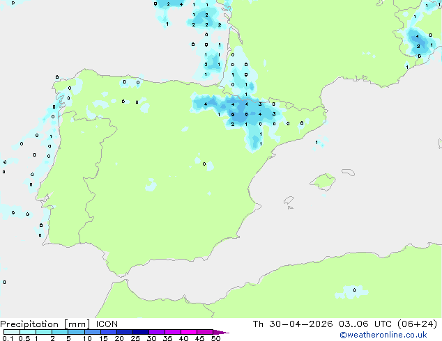The image size is (442, 341).
Task: Click the medium blue swatch between 10 and 15
Action: 92,332
